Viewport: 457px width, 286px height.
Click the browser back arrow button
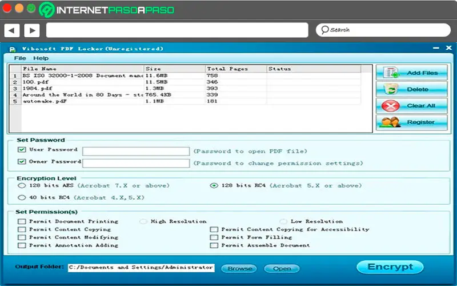click(x=11, y=30)
